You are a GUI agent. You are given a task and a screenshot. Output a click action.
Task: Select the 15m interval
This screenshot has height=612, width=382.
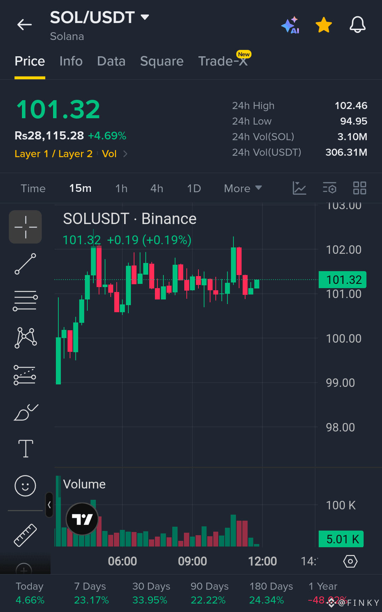[x=80, y=188]
